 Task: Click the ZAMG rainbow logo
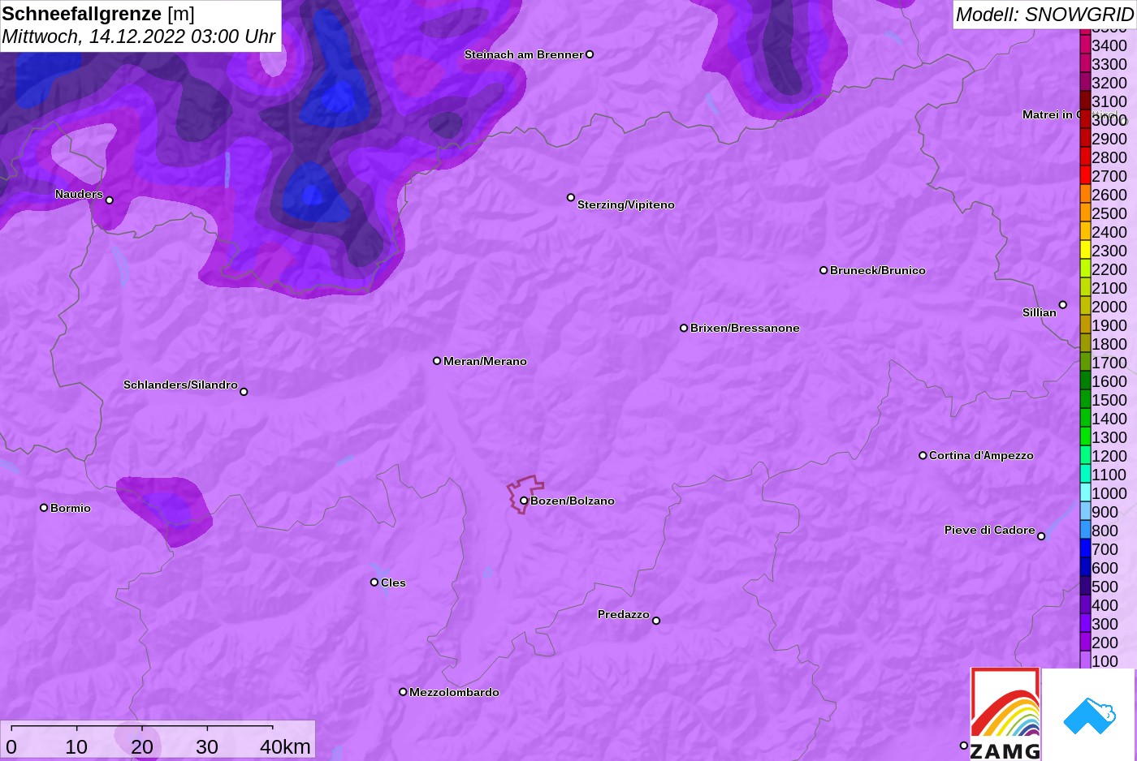(1005, 714)
